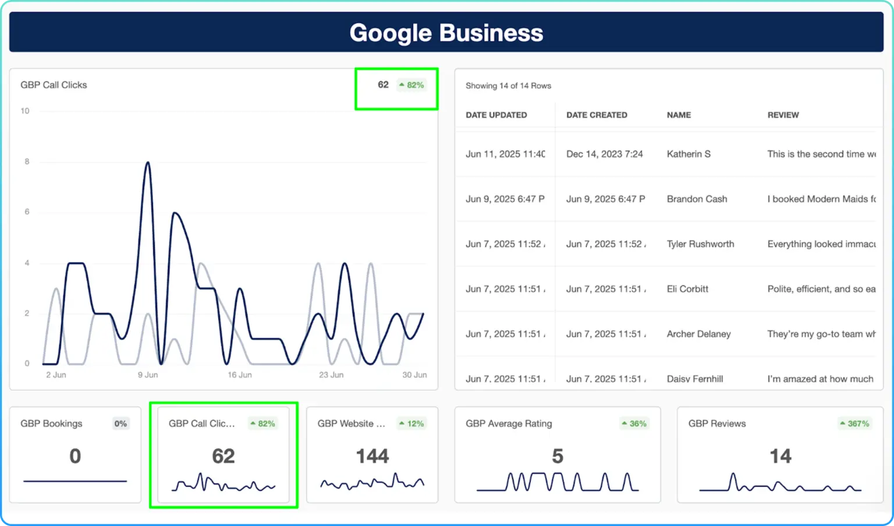Screen dimensions: 894x526
Task: Sort table by DATE CREATED column header
Action: [x=597, y=115]
